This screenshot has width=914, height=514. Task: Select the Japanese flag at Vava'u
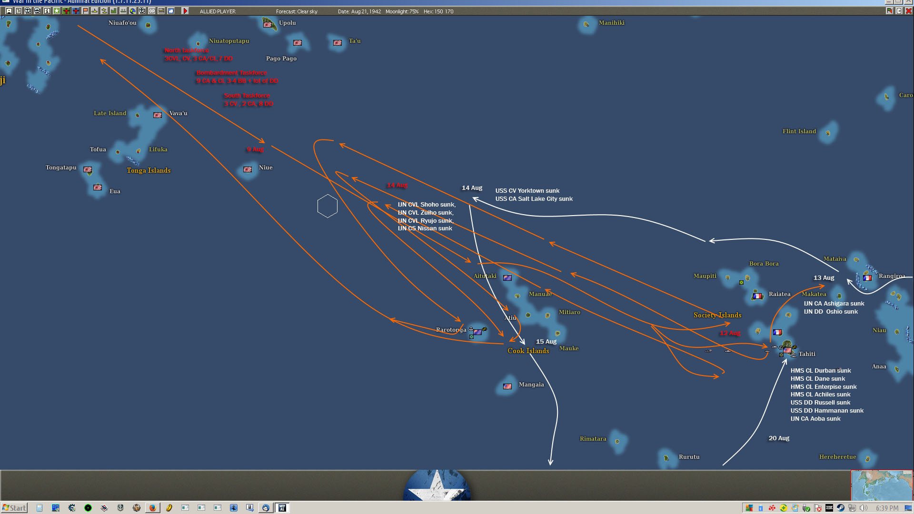[x=158, y=115]
